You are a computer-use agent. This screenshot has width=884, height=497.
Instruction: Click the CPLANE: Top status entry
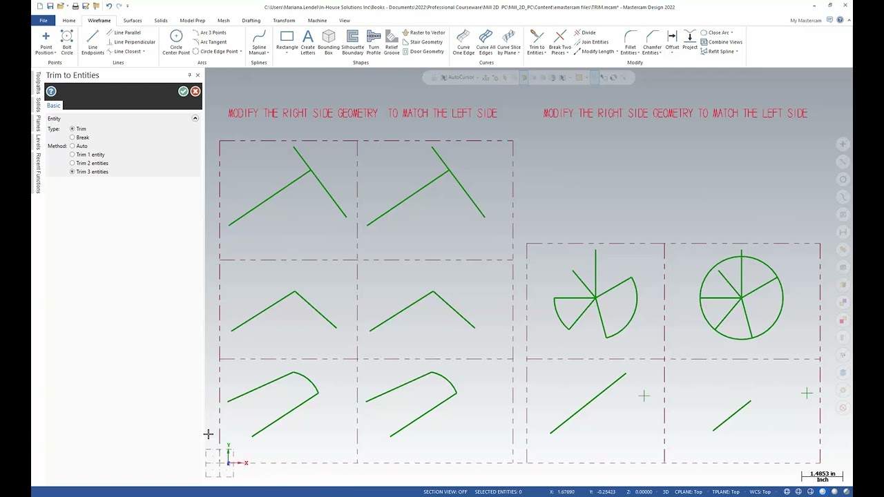pos(689,491)
